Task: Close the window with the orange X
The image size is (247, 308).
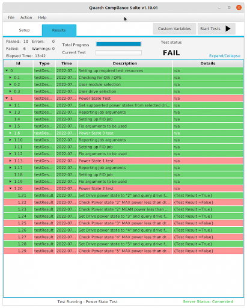Action: click(x=239, y=8)
